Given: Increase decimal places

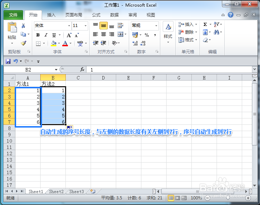Looking at the screenshot, I should (135, 43).
